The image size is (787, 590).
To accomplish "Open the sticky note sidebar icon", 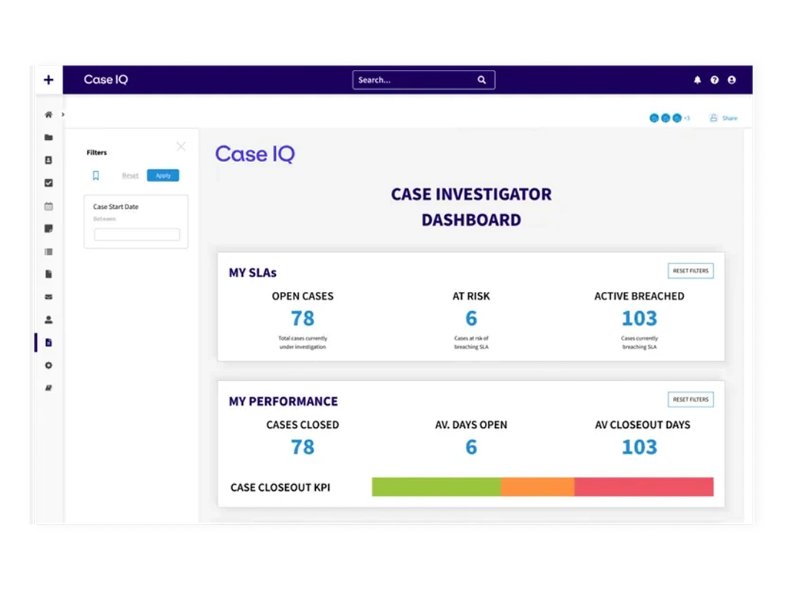I will pyautogui.click(x=48, y=229).
